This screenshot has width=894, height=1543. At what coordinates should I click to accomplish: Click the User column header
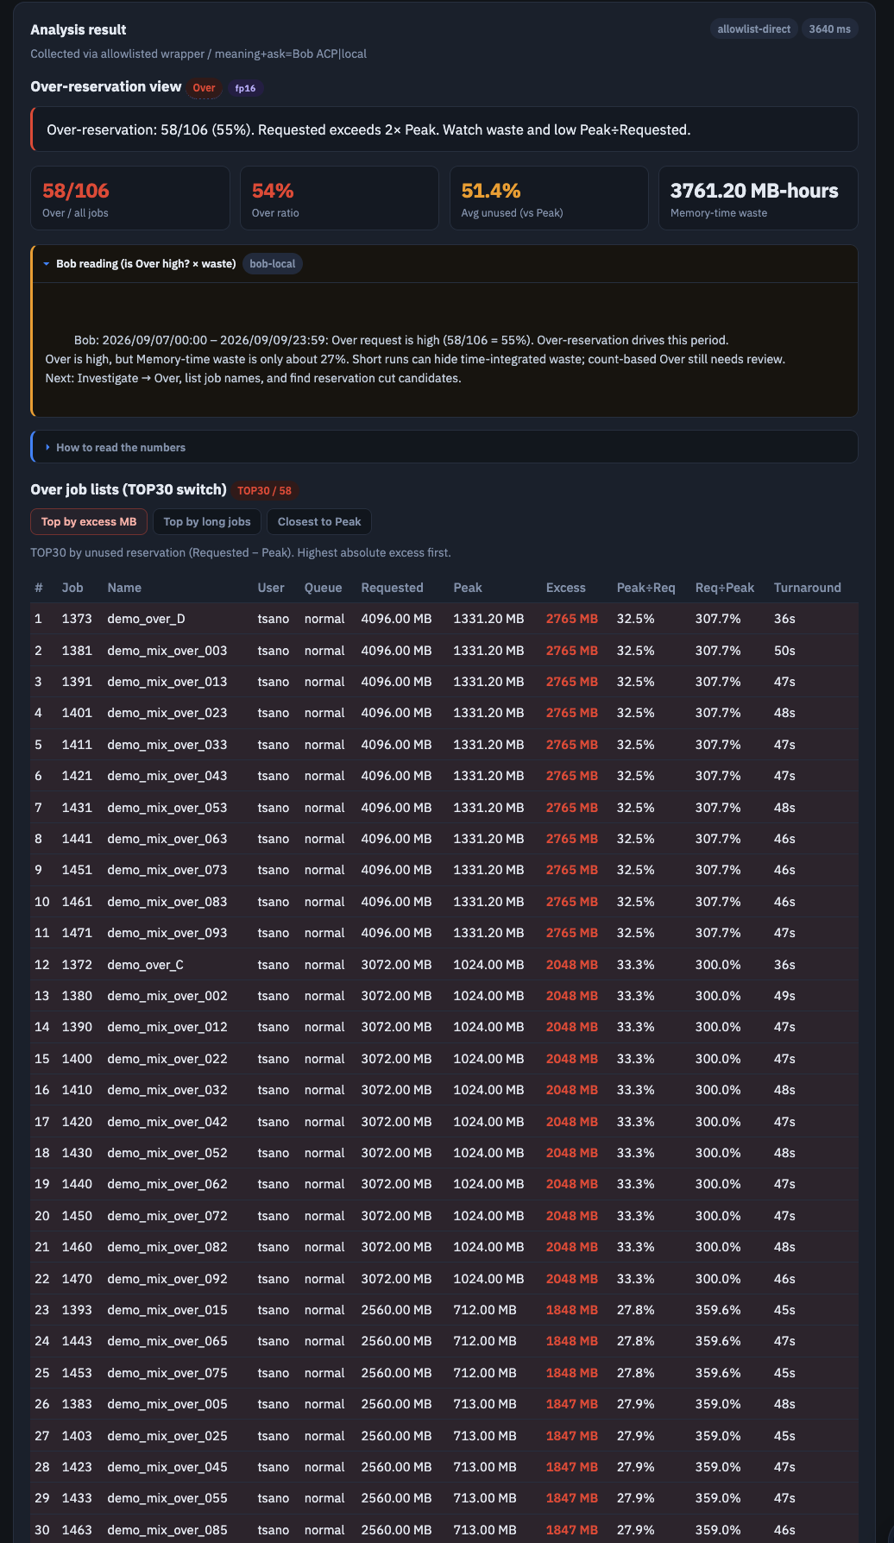click(x=271, y=588)
